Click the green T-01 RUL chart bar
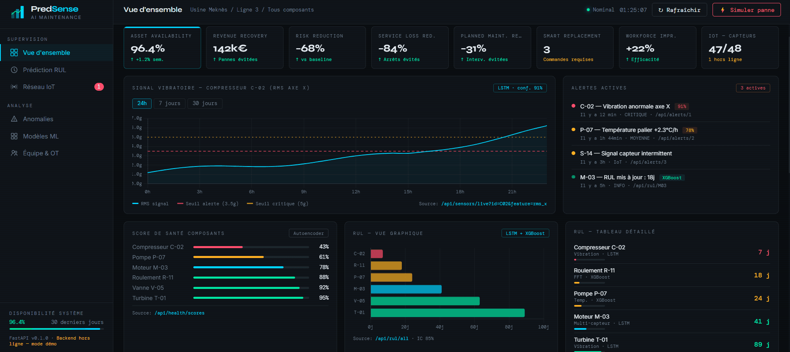Screen dimensions: 790x352 pyautogui.click(x=448, y=313)
